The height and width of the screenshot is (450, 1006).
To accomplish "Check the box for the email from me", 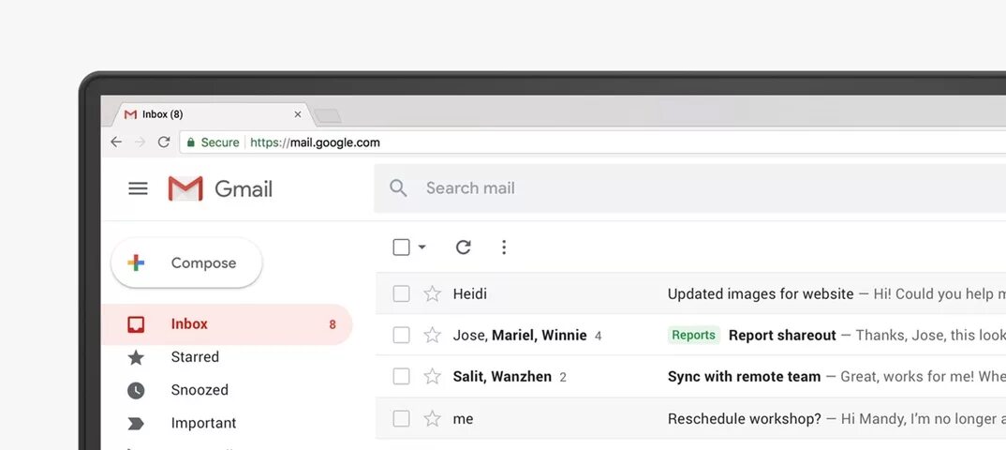I will (x=401, y=419).
